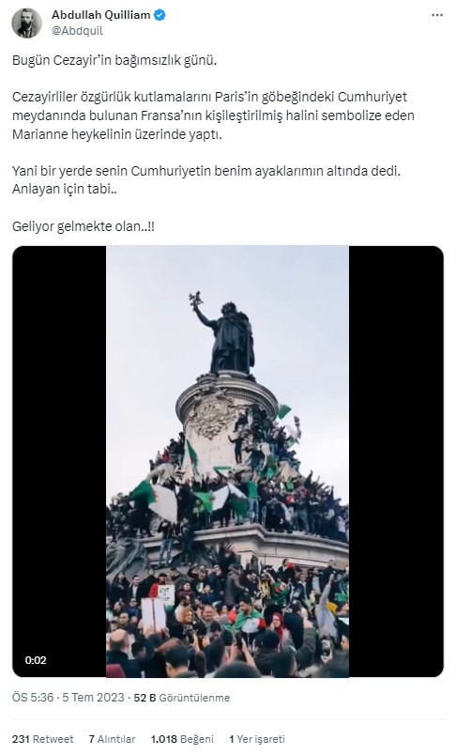Click the blue verified badge icon
Viewport: 456px width, 755px height.
tap(160, 15)
